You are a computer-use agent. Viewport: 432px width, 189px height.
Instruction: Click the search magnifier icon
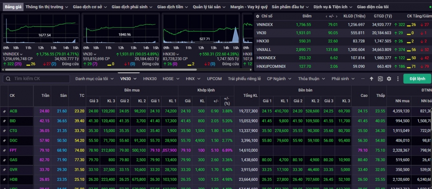click(8, 79)
